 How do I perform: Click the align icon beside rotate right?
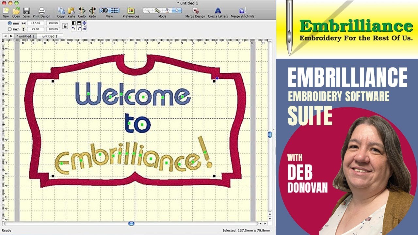click(84, 28)
